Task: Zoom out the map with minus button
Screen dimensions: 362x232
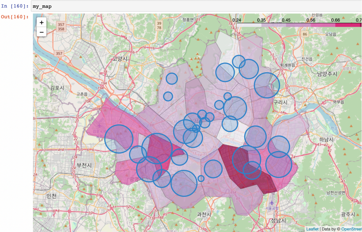Action: click(x=42, y=32)
